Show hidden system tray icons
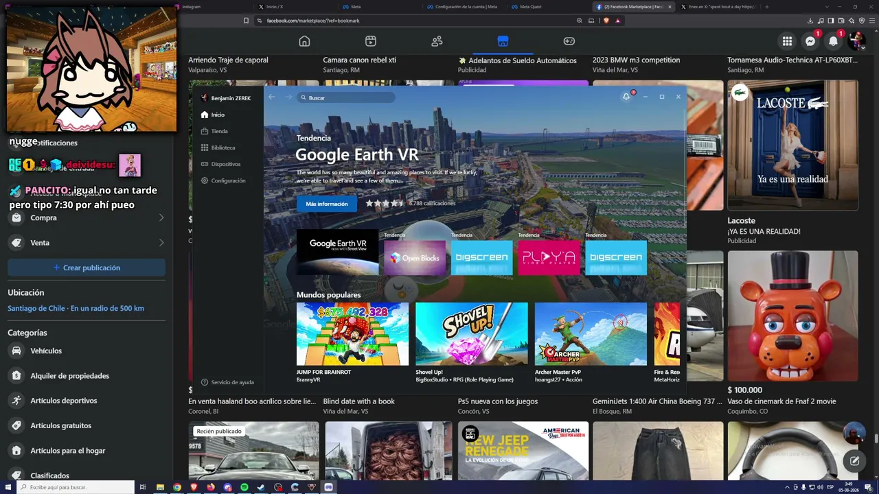Image resolution: width=879 pixels, height=494 pixels. click(x=787, y=487)
